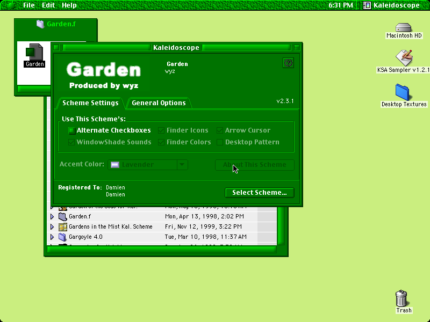Click the Select Scheme... button

(260, 193)
